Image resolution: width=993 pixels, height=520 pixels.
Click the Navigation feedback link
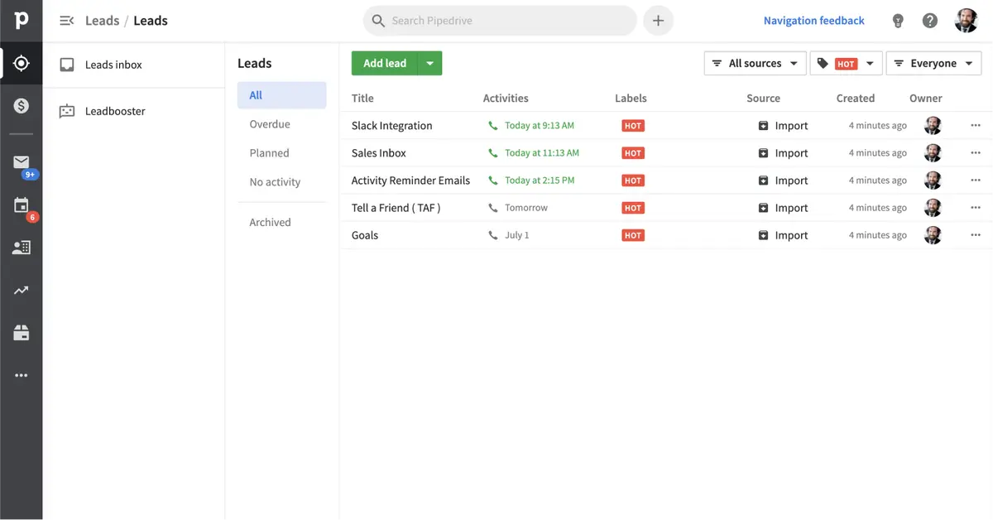(813, 21)
